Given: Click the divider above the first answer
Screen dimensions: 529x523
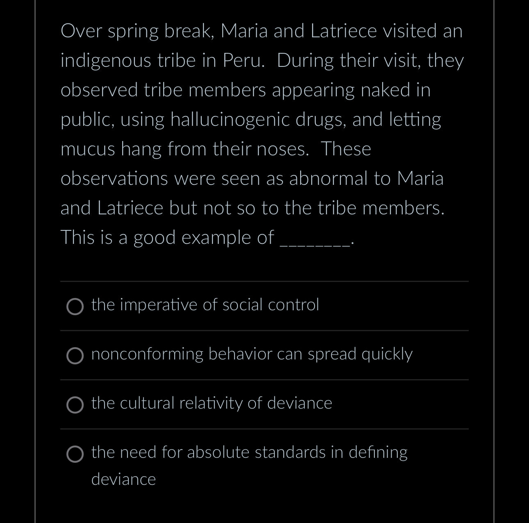Looking at the screenshot, I should [264, 282].
